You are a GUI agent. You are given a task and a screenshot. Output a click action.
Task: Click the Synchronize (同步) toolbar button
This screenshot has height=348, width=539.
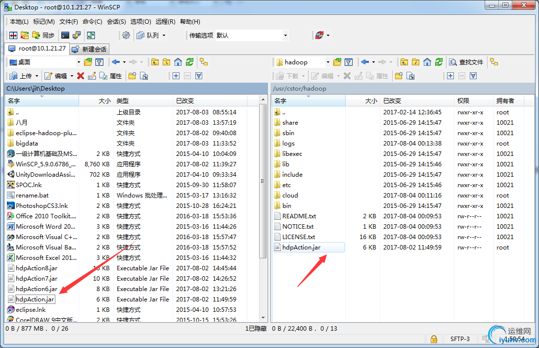click(44, 35)
